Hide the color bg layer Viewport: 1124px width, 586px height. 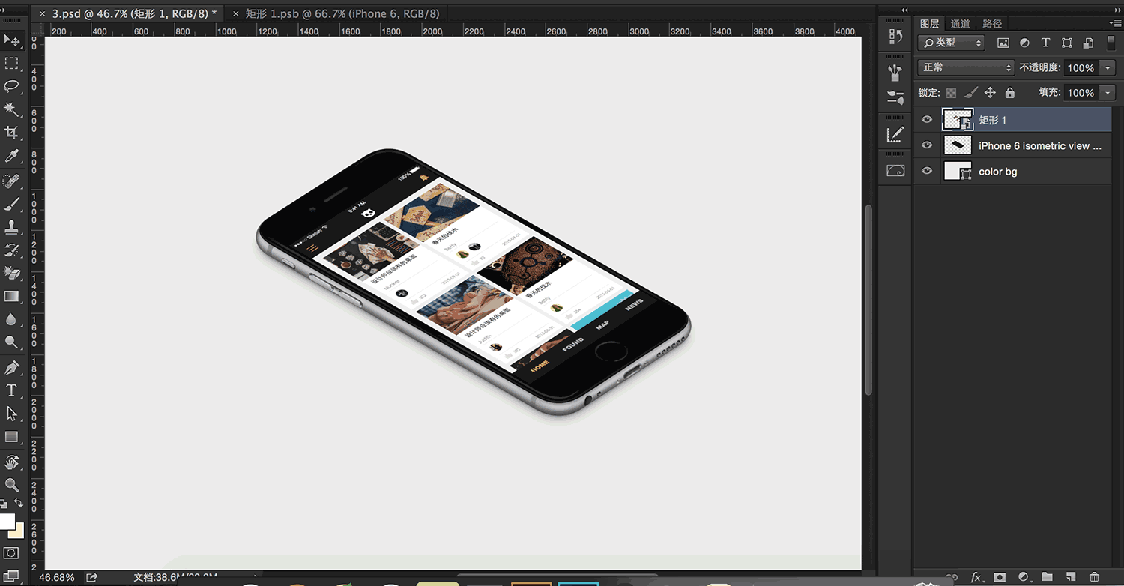tap(927, 171)
